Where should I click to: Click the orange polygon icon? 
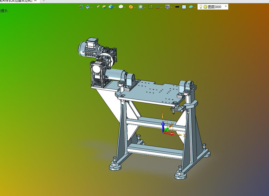pyautogui.click(x=131, y=7)
